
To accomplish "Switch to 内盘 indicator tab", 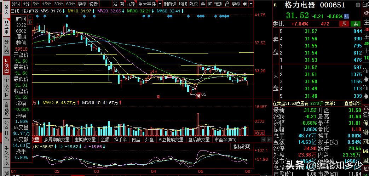I will [136, 140].
